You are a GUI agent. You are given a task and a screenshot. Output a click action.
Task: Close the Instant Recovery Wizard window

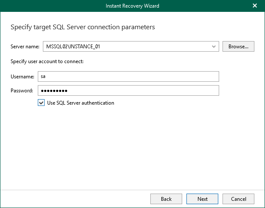[255, 6]
